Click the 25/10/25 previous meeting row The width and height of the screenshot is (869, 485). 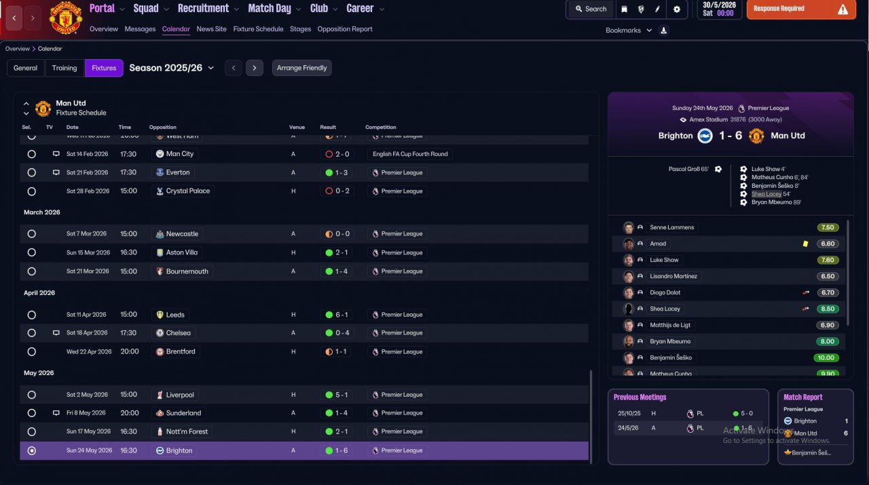pos(688,413)
